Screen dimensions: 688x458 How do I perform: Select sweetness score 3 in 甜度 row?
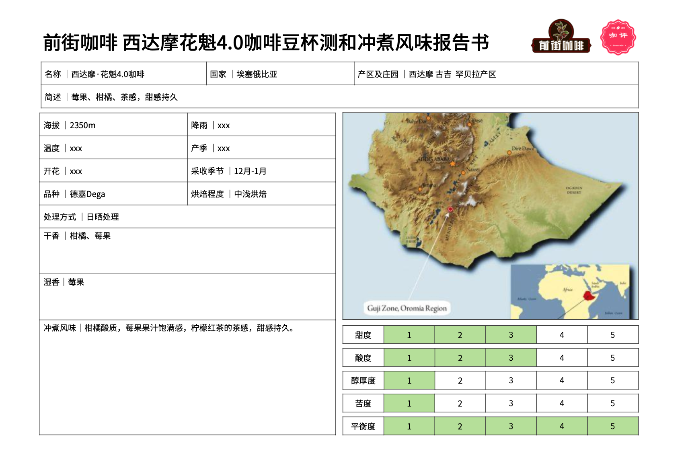pyautogui.click(x=511, y=335)
